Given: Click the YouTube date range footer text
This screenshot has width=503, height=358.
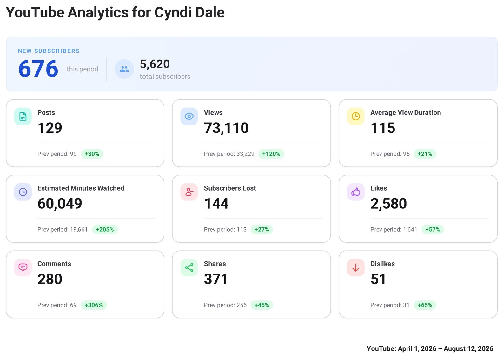Looking at the screenshot, I should 430,348.
